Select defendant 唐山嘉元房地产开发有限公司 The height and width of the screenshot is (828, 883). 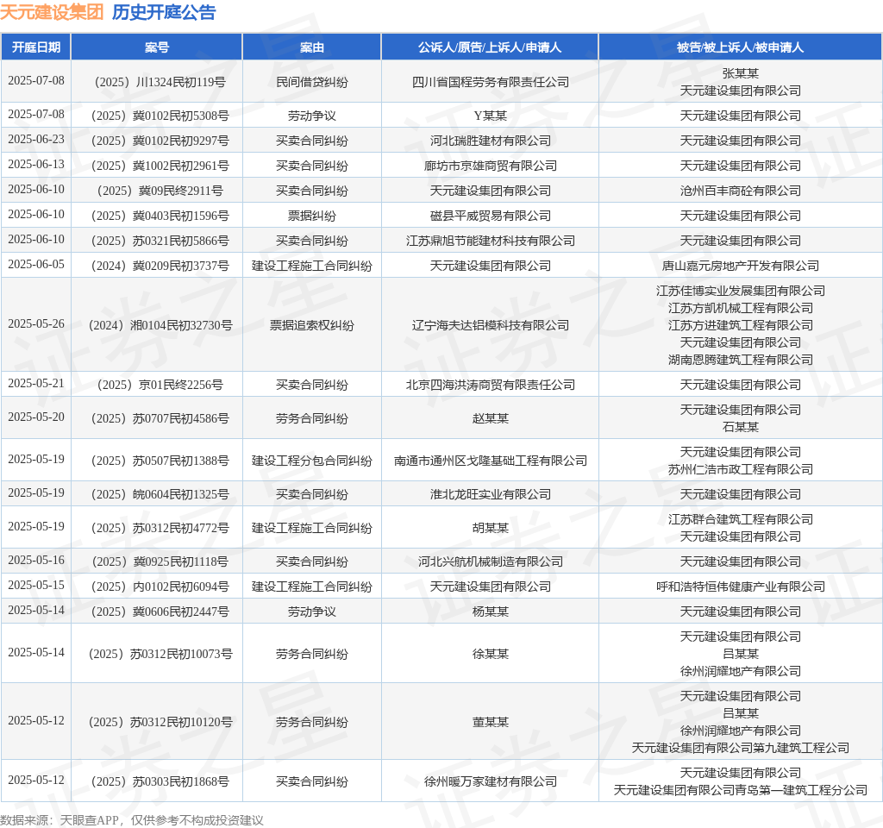pos(740,266)
